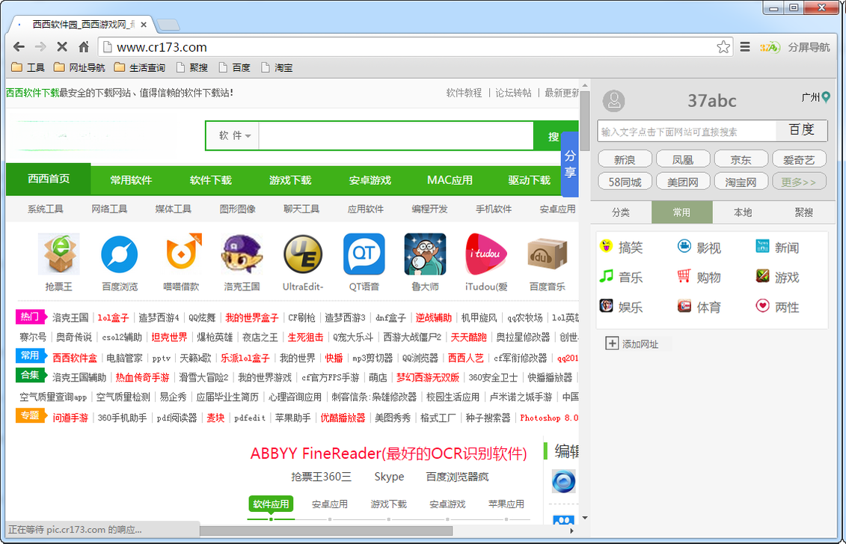Open the lol盒子 hot link
Screen dimensions: 846x544
pos(113,317)
